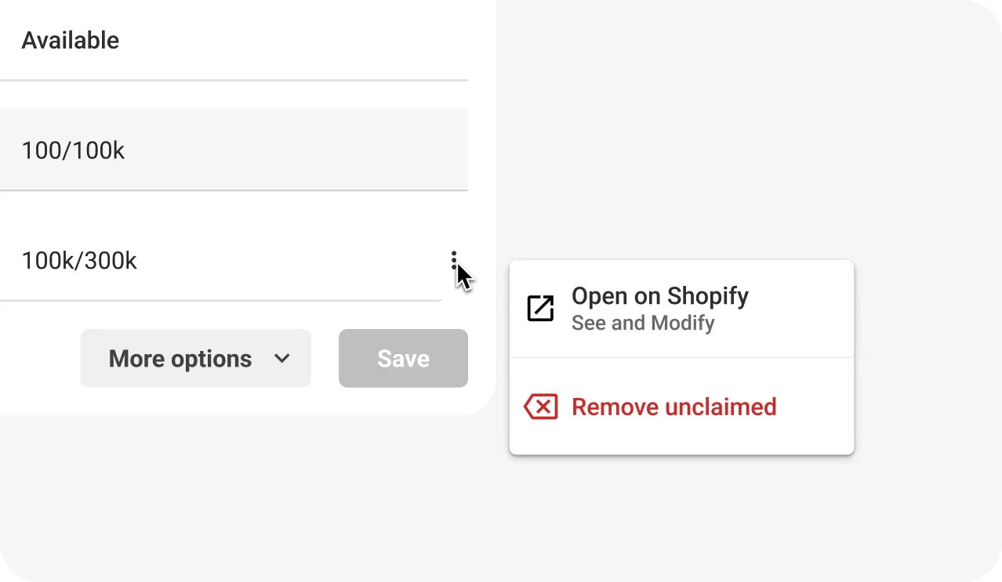
Task: Click the blank space left of More options
Action: pos(39,359)
